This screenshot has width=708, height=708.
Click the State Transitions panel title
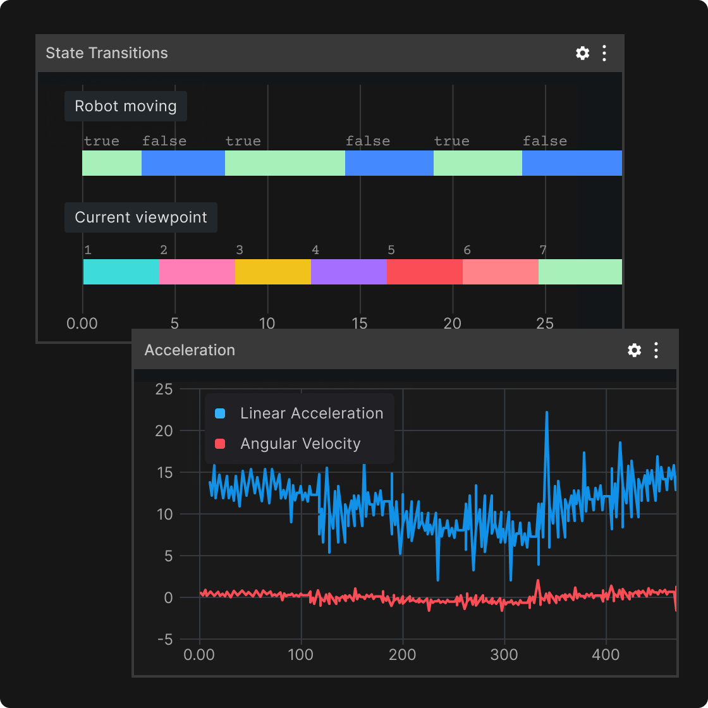[106, 53]
